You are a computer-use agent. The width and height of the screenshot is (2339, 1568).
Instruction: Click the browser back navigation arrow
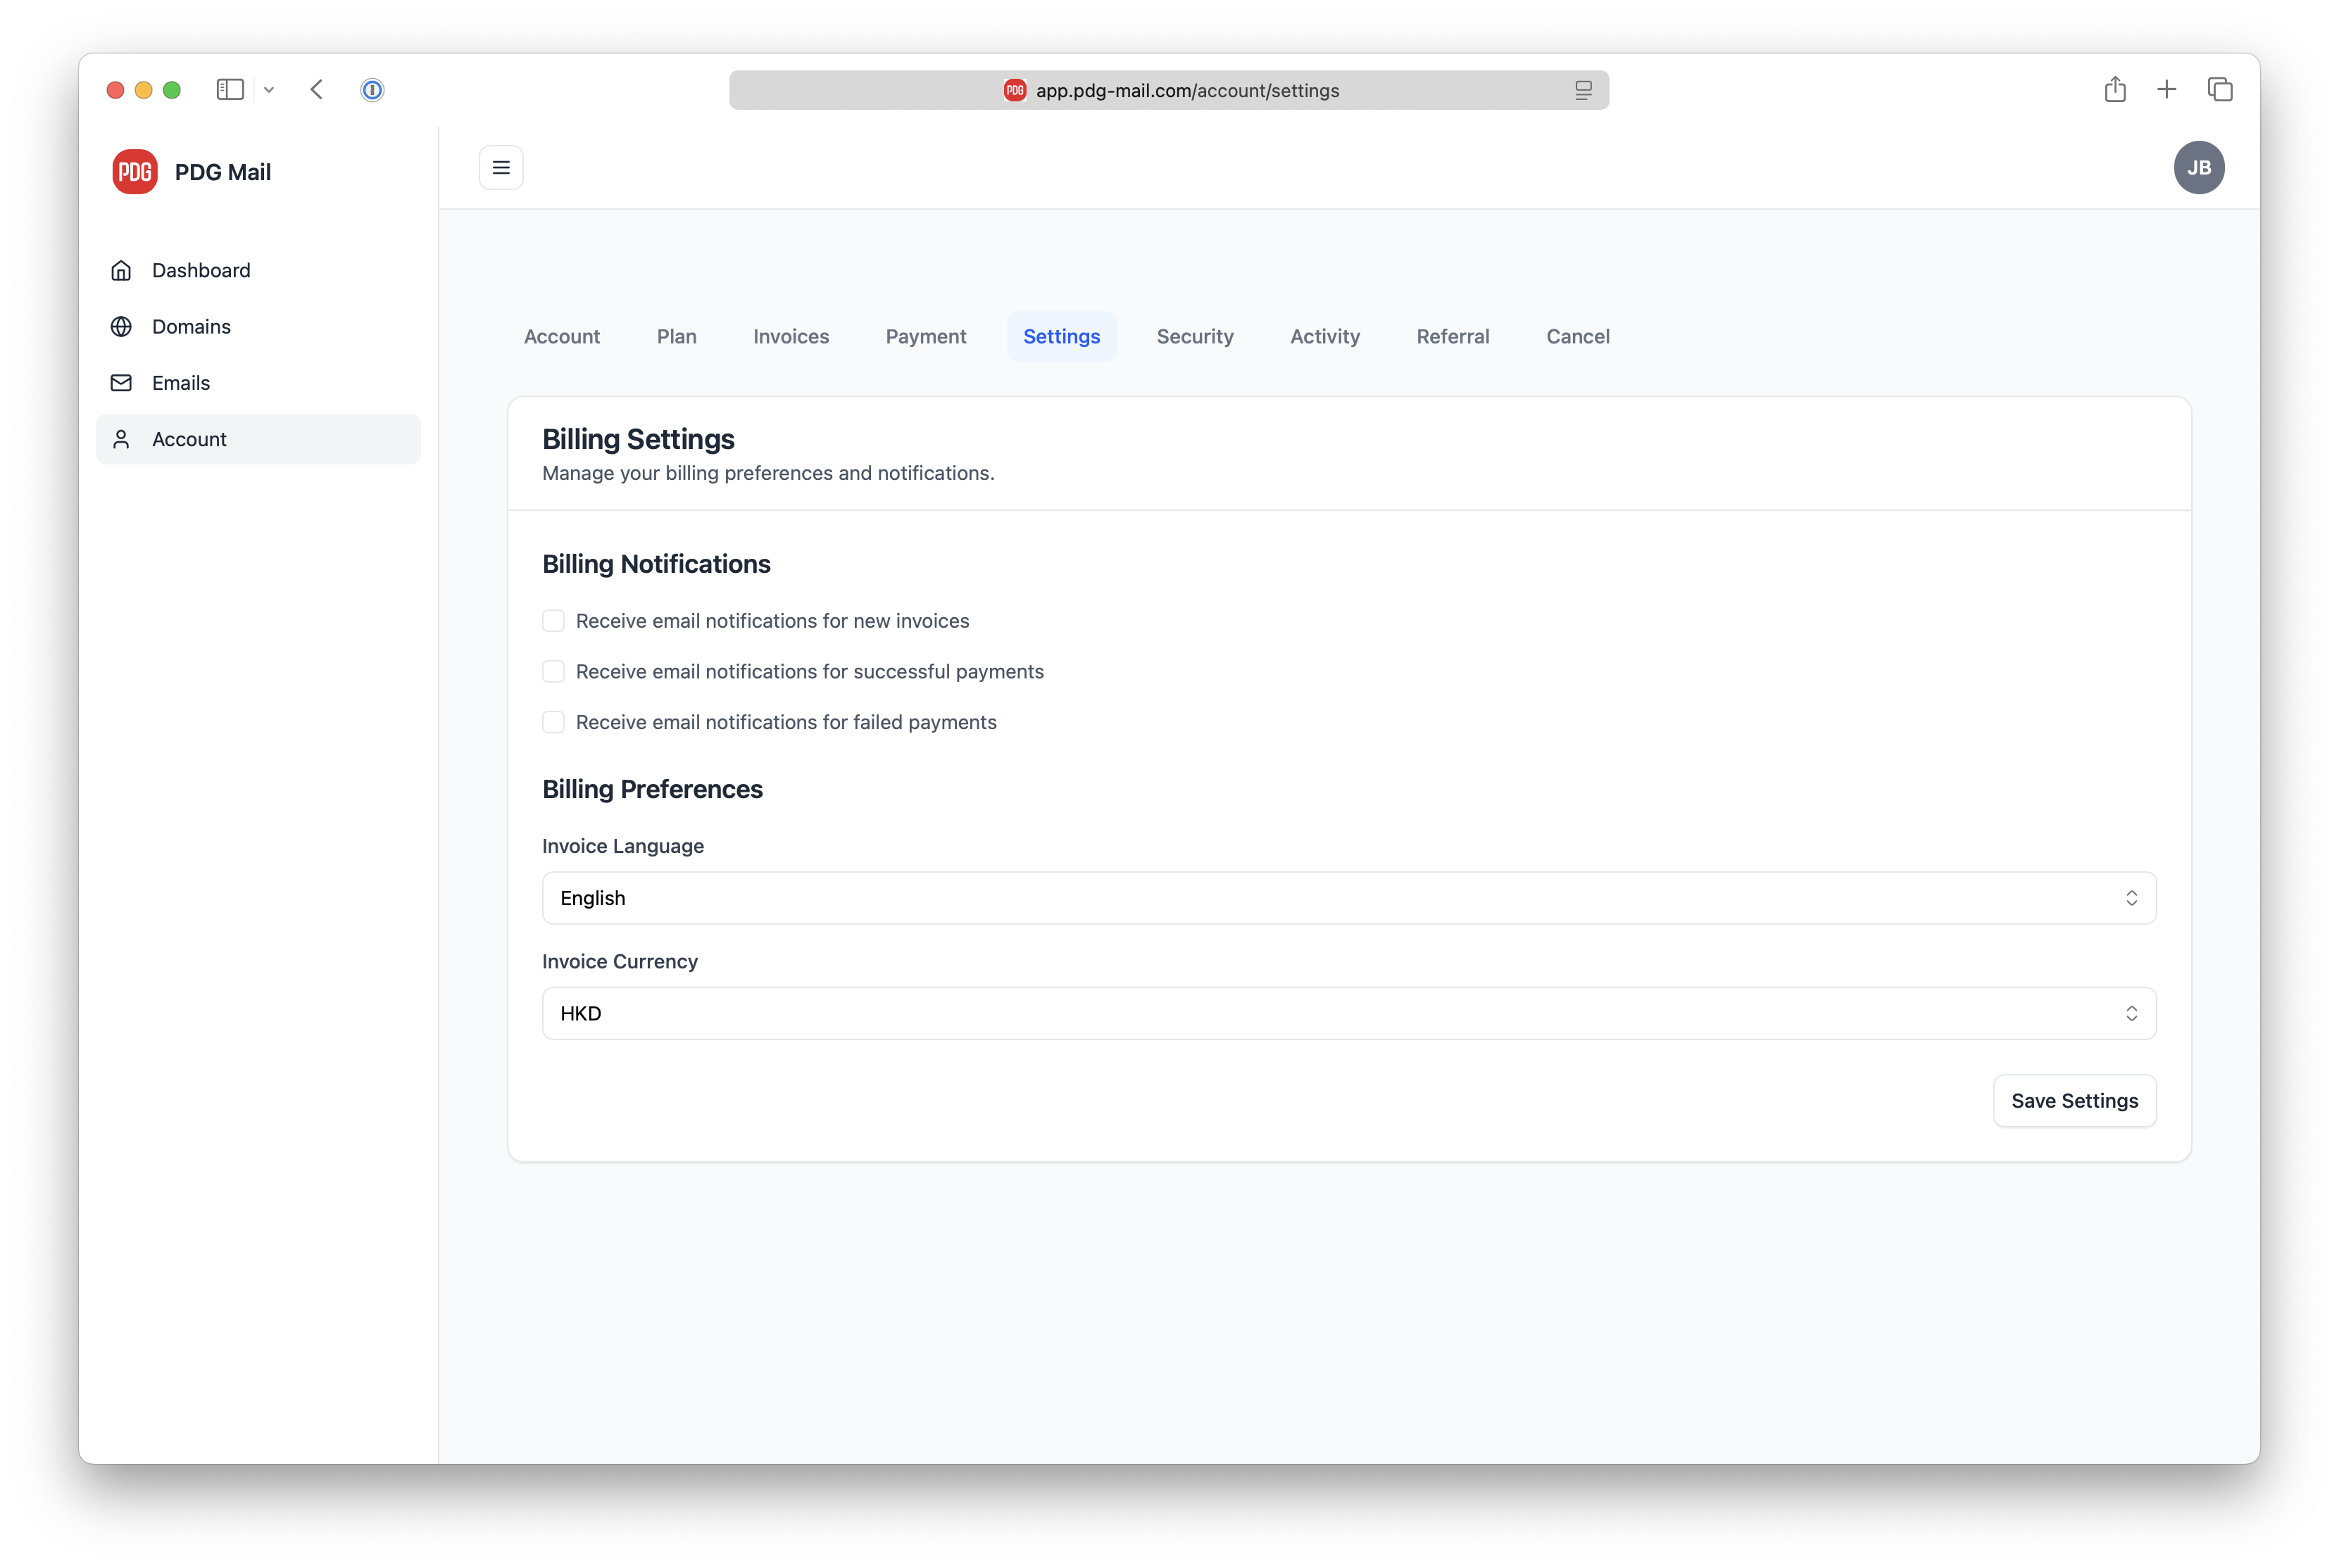point(316,89)
